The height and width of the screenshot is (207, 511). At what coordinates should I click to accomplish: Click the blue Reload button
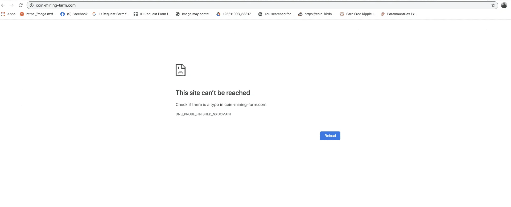[330, 136]
